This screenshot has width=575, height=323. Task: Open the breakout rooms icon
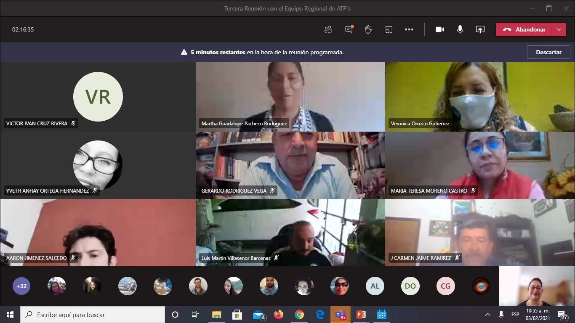tap(389, 29)
